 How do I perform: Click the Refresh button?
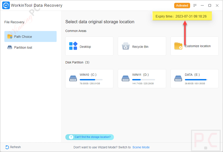pos(13,147)
